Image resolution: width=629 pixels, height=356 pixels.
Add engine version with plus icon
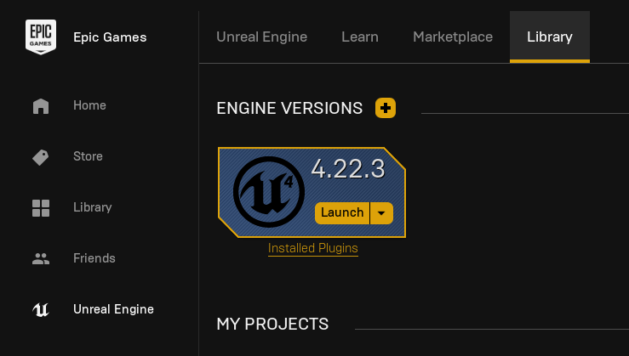tap(386, 108)
